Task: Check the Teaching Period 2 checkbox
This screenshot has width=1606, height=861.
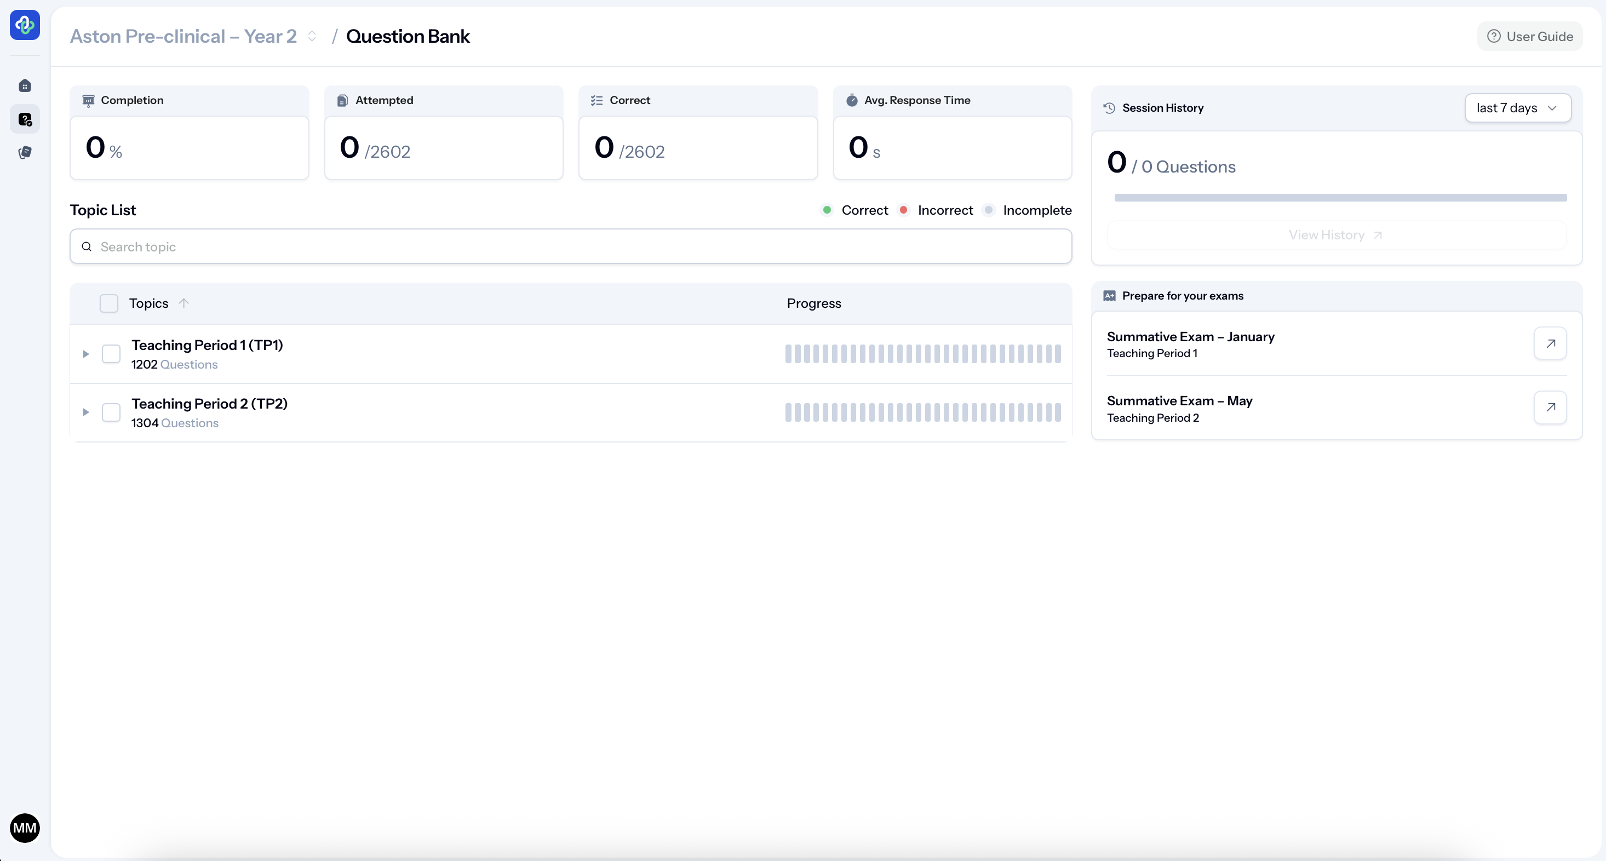Action: [x=111, y=412]
